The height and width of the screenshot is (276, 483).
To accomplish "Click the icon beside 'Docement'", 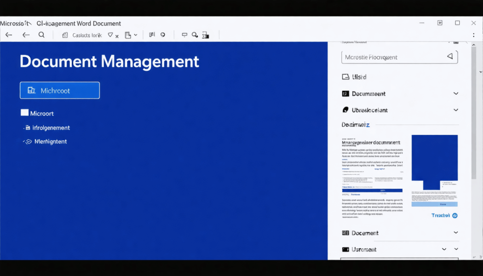I will click(345, 233).
